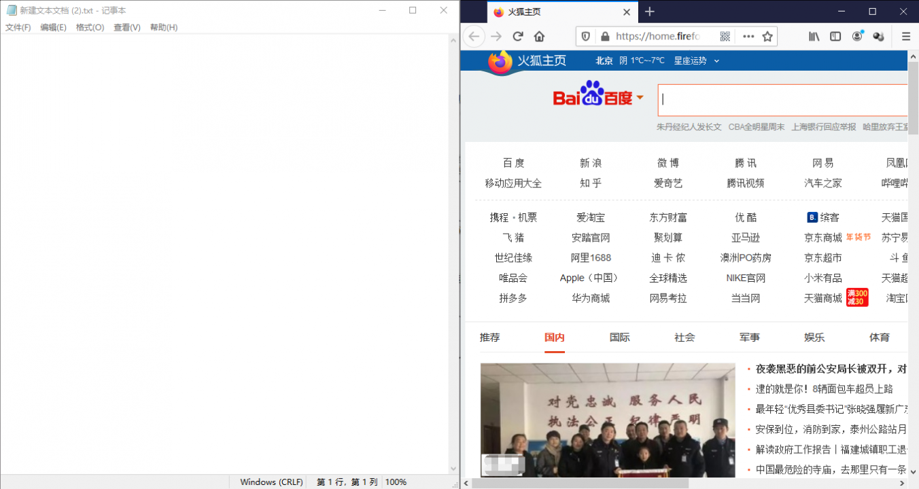Click the Firefox URL address field

[x=657, y=37]
